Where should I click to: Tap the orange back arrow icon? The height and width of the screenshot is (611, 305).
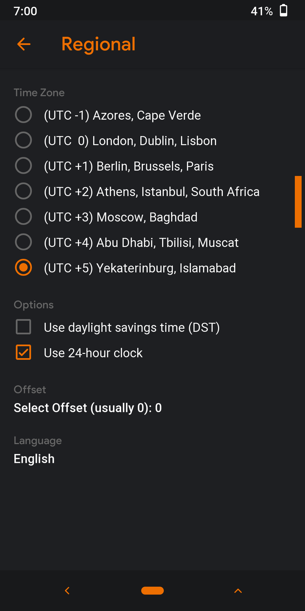pos(24,44)
